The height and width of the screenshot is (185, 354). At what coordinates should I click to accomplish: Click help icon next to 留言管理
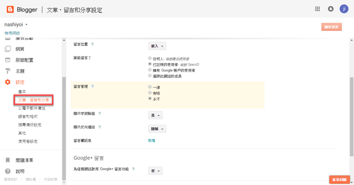(x=92, y=87)
